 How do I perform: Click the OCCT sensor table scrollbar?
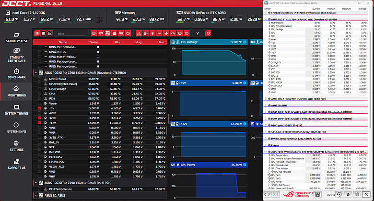coord(166,130)
